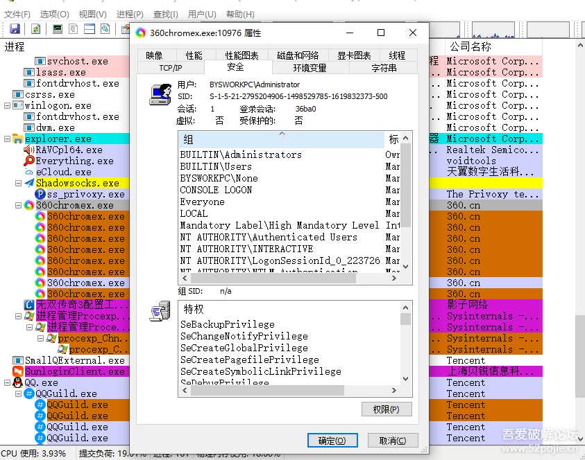
Task: Refresh the process list
Action: click(35, 28)
